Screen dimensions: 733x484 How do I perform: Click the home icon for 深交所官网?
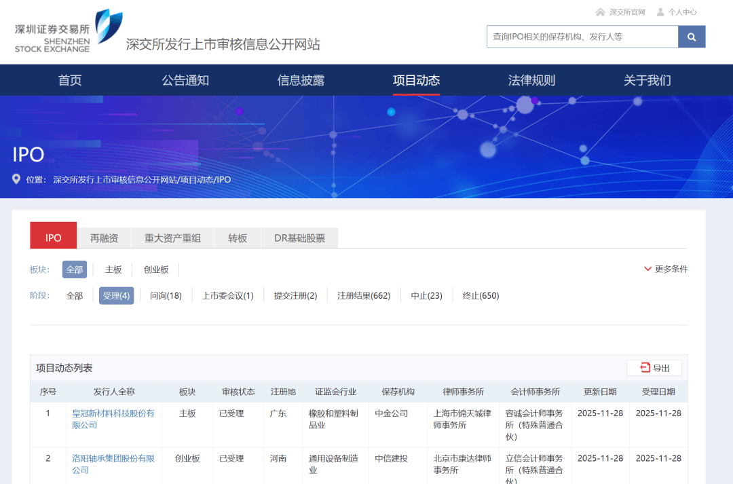click(x=600, y=12)
